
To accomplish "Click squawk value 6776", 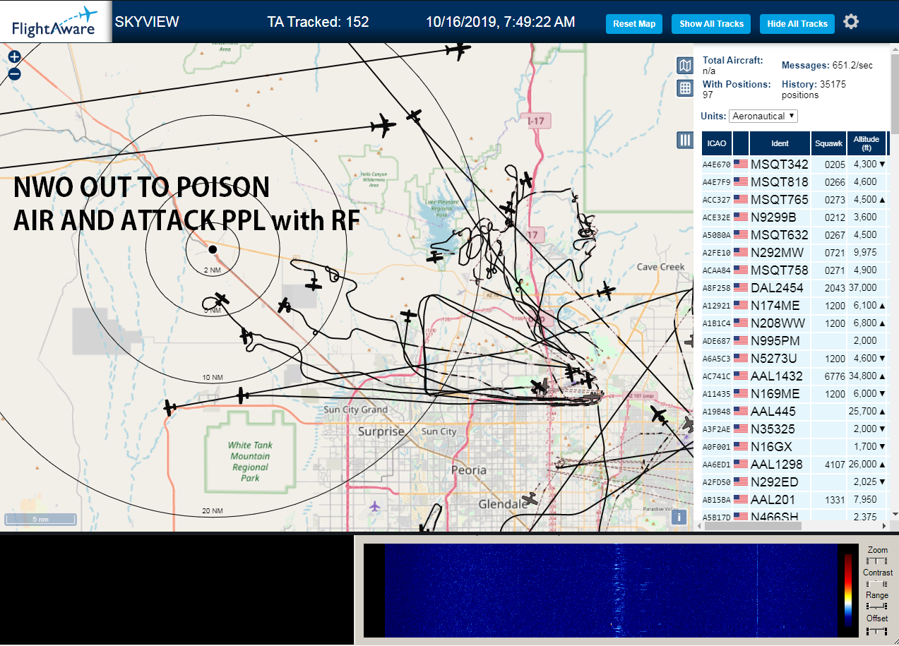I will [834, 376].
